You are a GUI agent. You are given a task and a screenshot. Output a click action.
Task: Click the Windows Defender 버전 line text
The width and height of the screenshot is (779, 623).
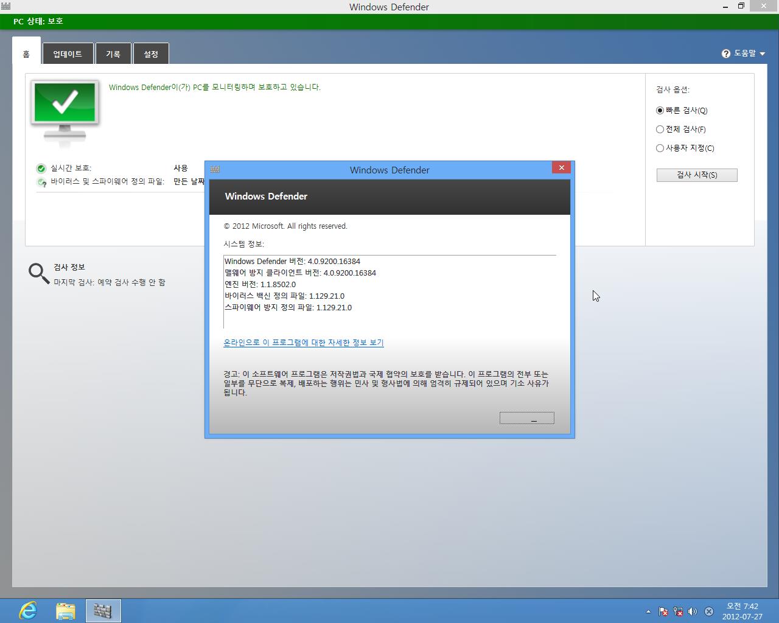coord(292,262)
